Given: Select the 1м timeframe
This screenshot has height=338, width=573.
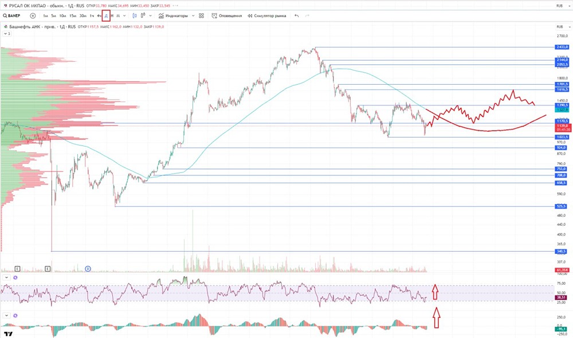Looking at the screenshot, I should tap(45, 15).
